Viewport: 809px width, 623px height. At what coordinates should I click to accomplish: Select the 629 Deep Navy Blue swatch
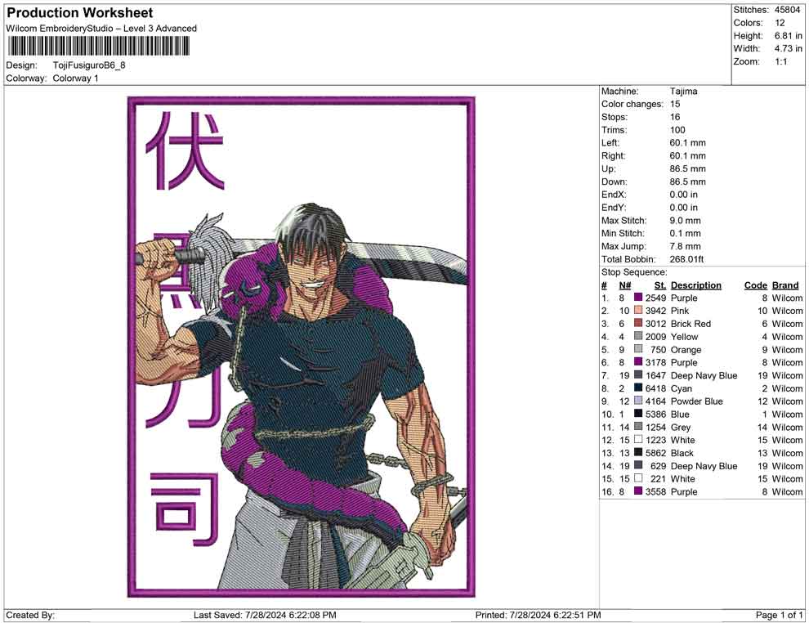pos(638,465)
